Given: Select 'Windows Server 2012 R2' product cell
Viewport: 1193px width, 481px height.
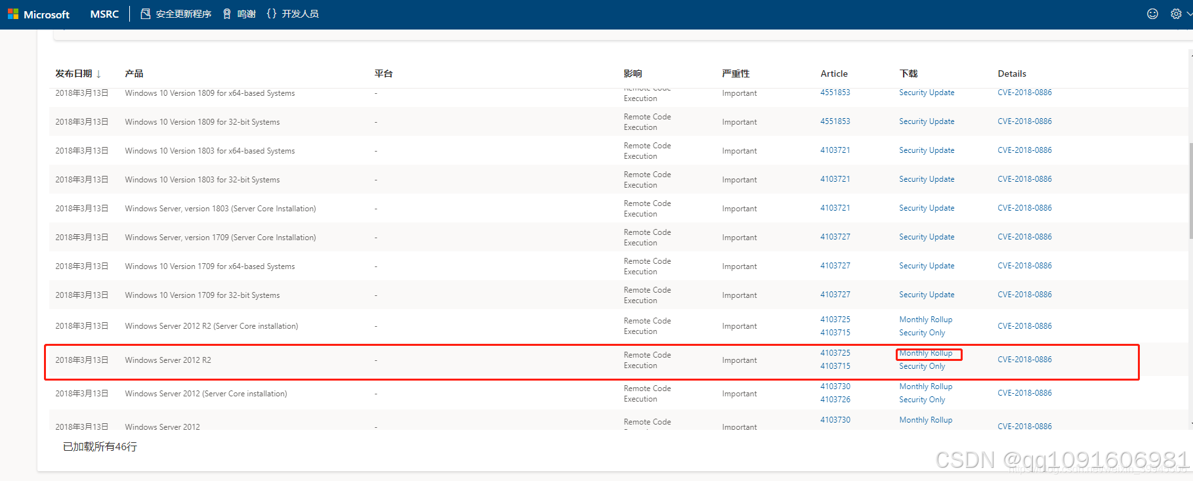Looking at the screenshot, I should [168, 360].
